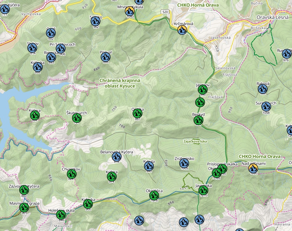Select the blue Belanovská Kýčera marker
Image resolution: width=292 pixels, height=231 pixels.
click(116, 157)
